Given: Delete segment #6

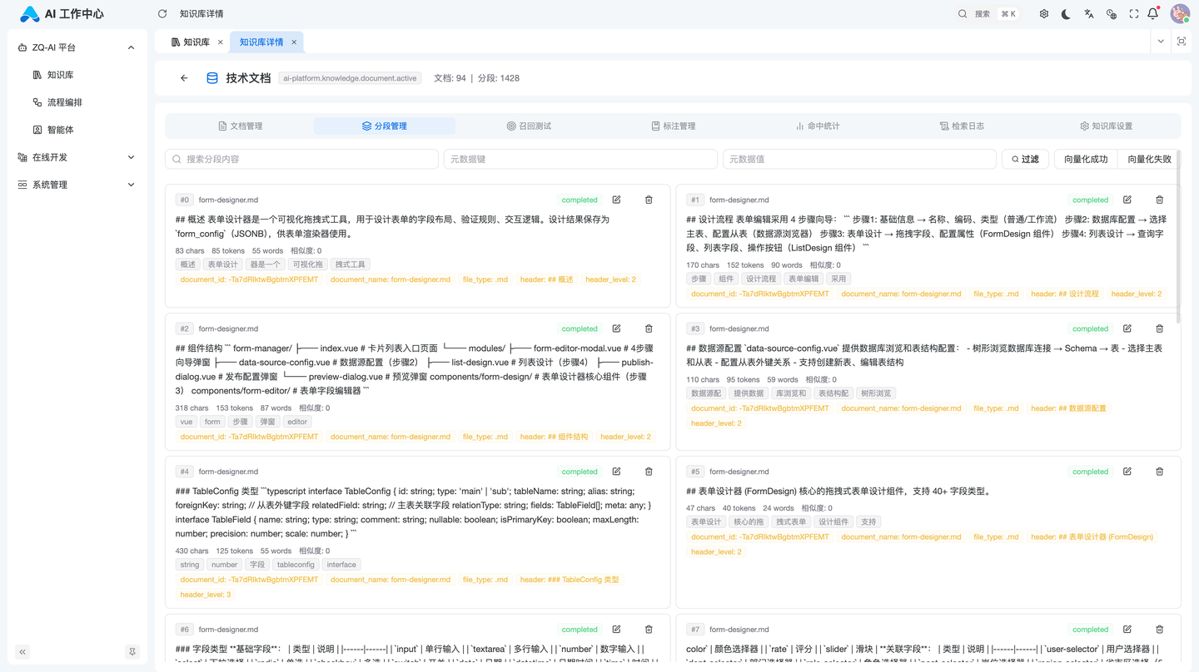Looking at the screenshot, I should (x=649, y=630).
